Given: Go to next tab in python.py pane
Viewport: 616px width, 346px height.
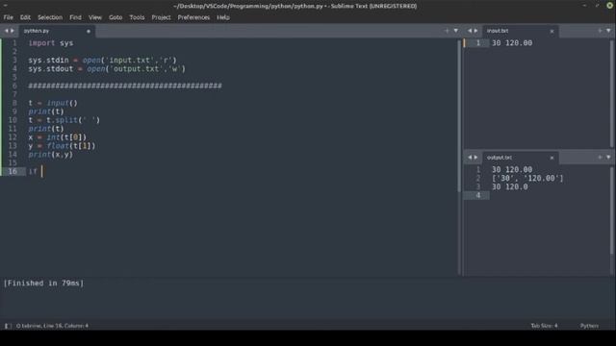Looking at the screenshot, I should tap(13, 31).
